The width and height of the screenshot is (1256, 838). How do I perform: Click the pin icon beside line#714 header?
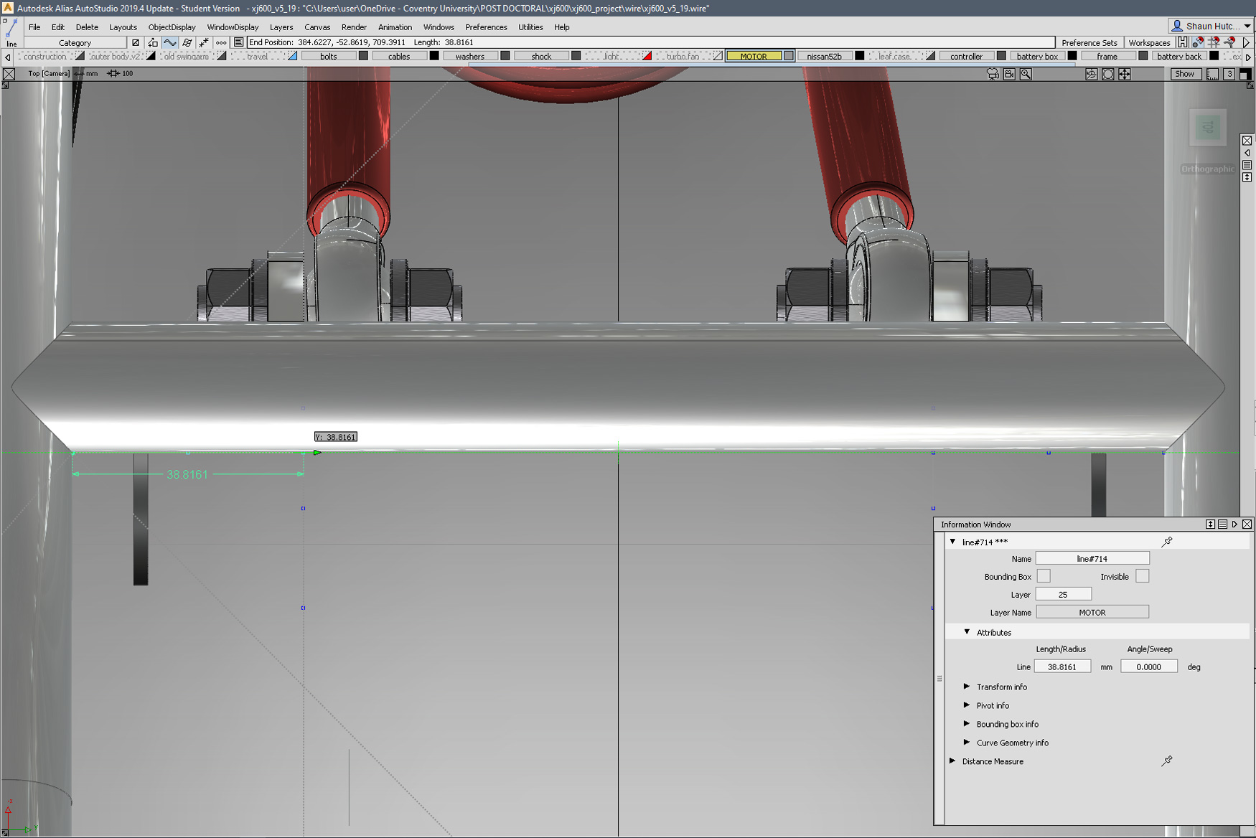pos(1167,542)
